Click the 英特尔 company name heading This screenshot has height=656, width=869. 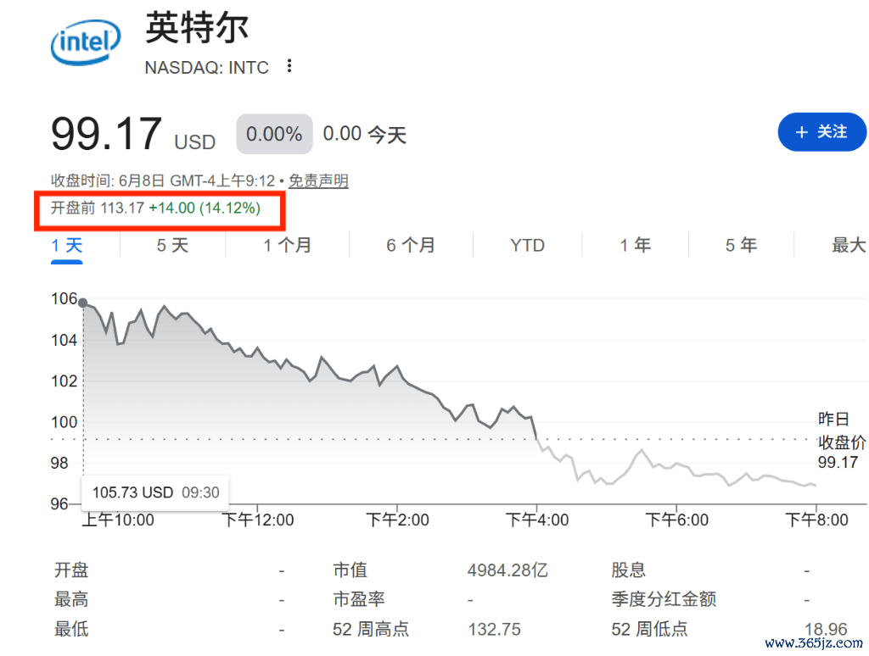point(197,28)
